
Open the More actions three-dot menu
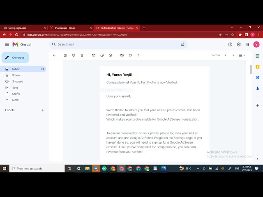pos(138,55)
